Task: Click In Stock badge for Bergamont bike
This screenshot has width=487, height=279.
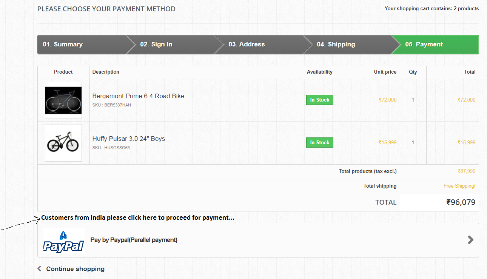Action: click(x=319, y=100)
